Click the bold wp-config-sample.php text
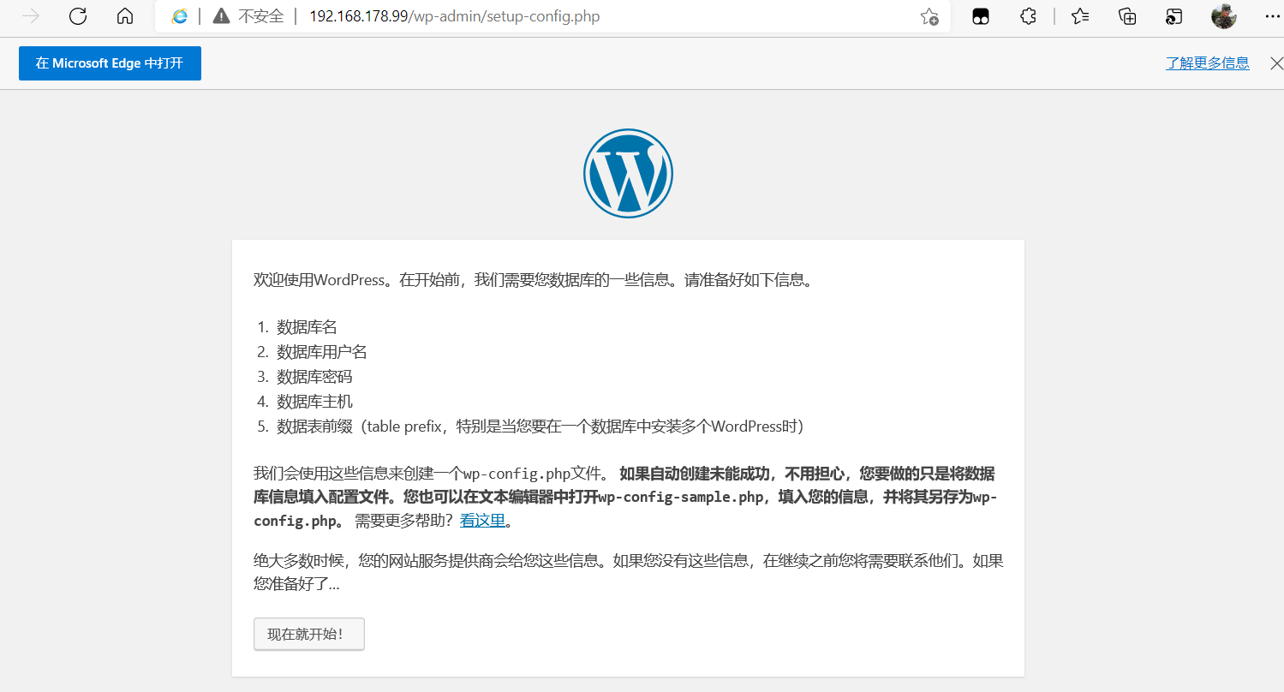The height and width of the screenshot is (692, 1284). tap(680, 498)
